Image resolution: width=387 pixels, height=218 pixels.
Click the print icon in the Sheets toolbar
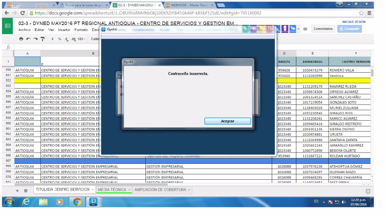click(21, 39)
